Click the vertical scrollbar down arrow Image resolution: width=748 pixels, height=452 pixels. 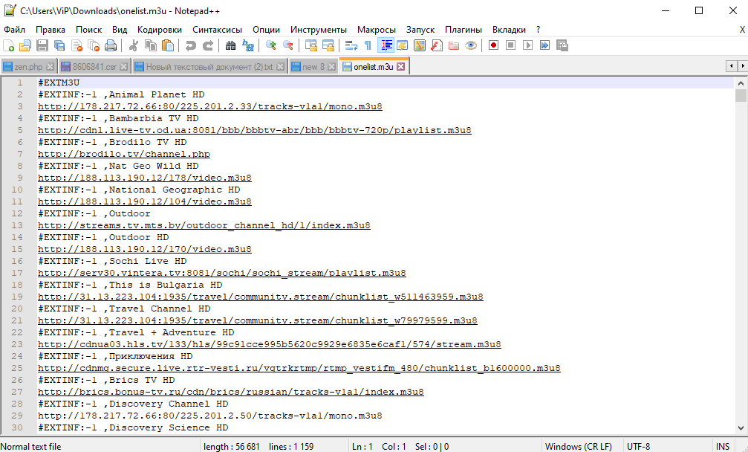(741, 427)
